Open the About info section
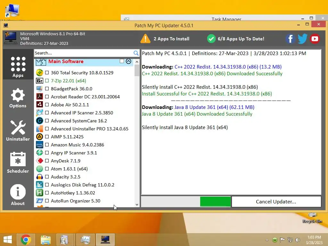Screen dimensions: 328x246 pos(18,195)
